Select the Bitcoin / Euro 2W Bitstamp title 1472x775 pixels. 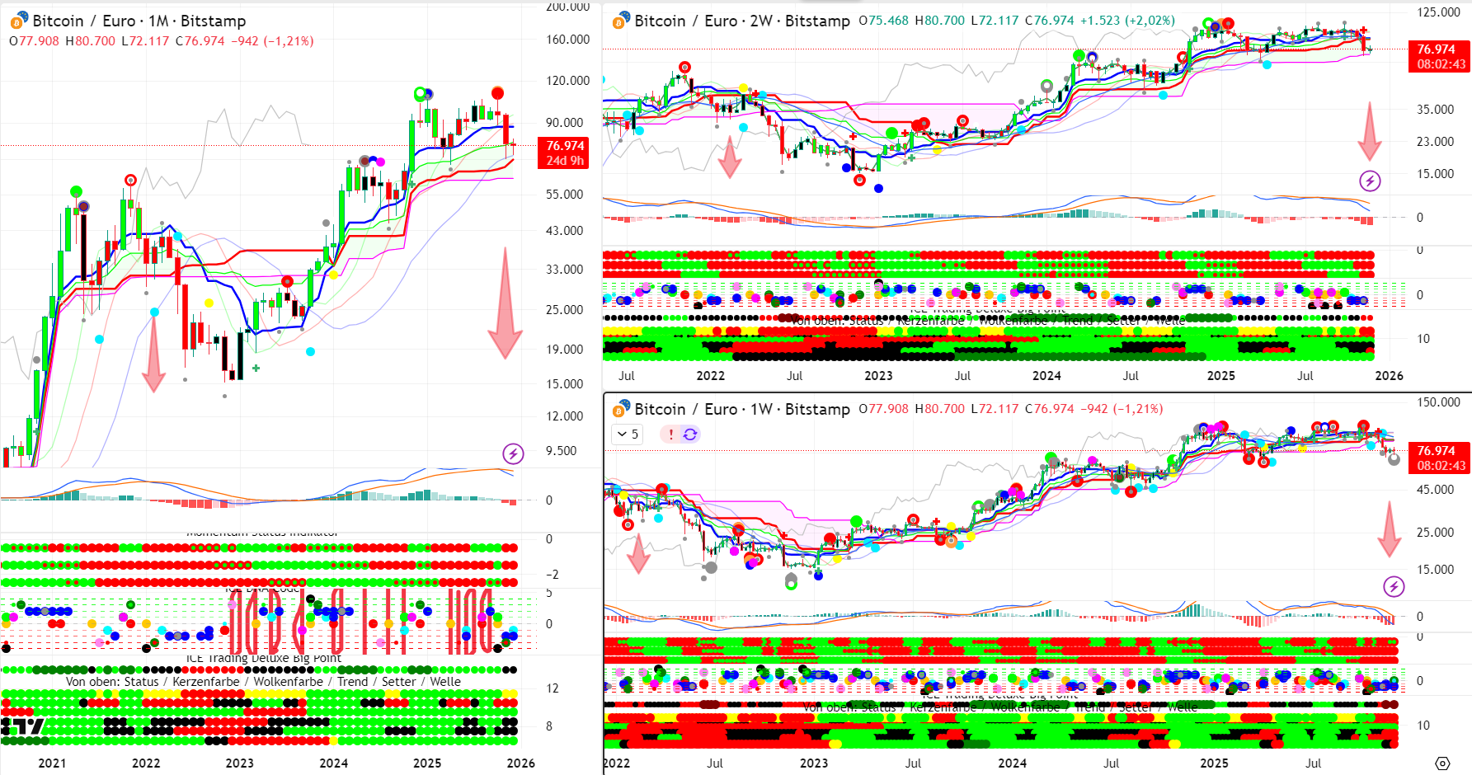coord(741,21)
